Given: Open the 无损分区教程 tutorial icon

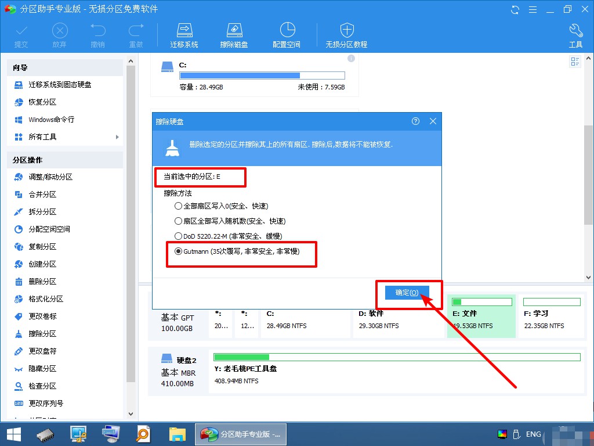Looking at the screenshot, I should coord(347,36).
